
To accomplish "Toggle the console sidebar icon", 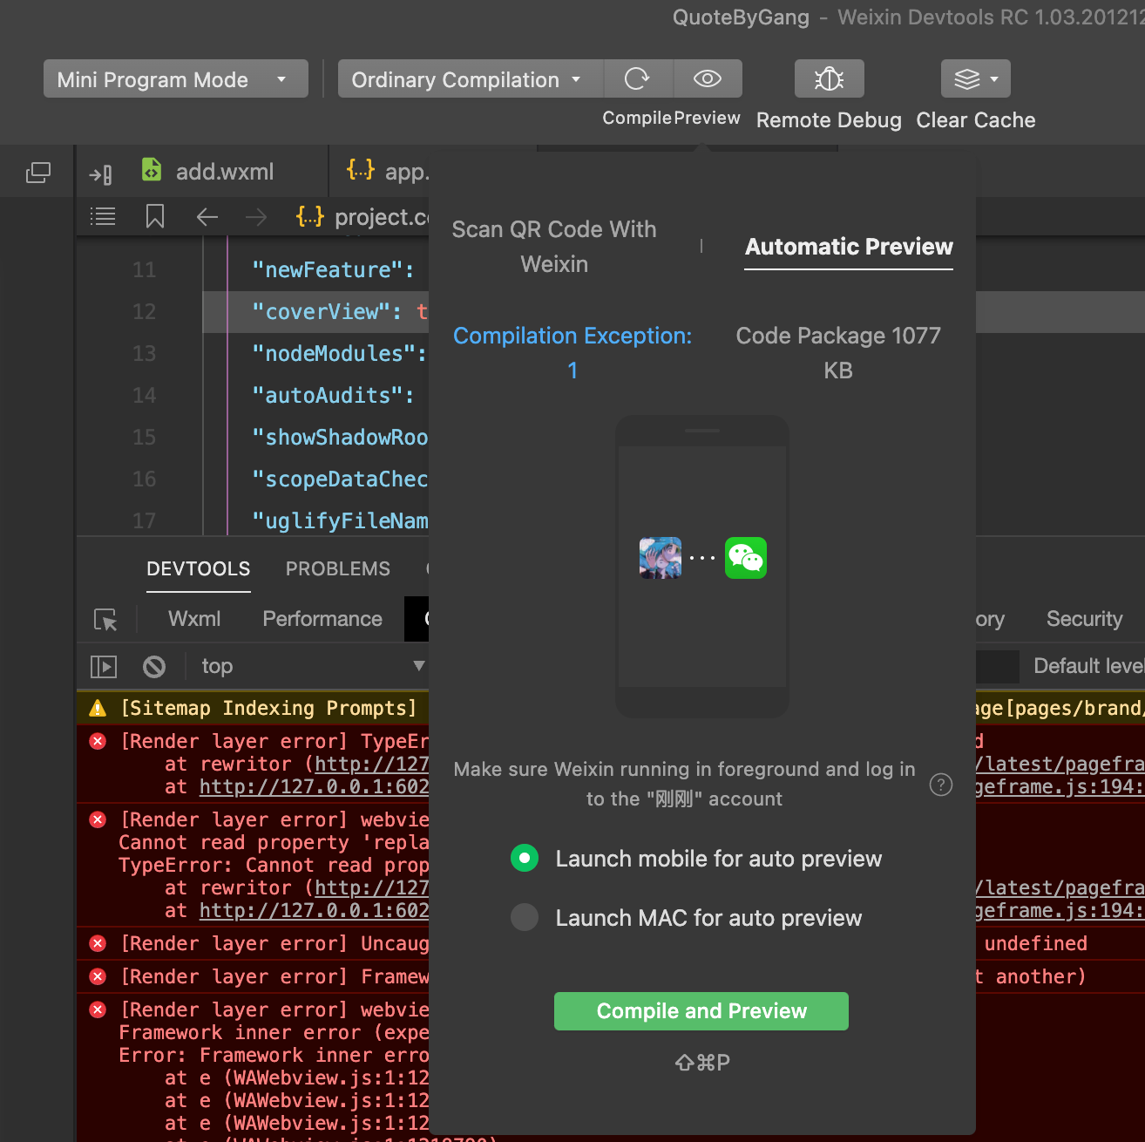I will pos(104,667).
